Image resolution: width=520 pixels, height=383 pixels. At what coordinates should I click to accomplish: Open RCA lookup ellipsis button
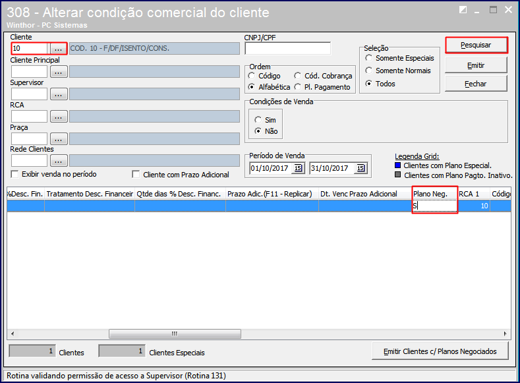59,117
